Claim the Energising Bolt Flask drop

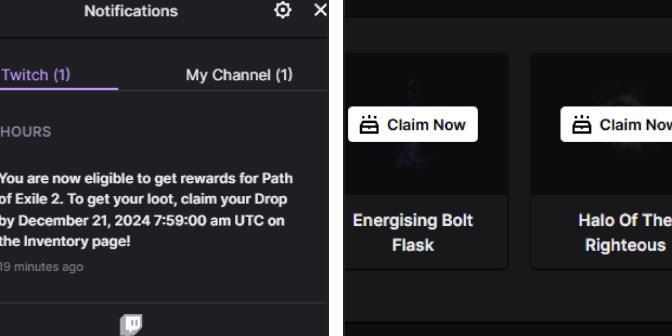412,125
